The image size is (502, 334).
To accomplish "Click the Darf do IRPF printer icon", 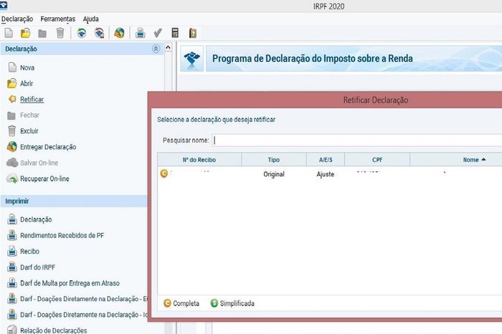I will [x=12, y=267].
